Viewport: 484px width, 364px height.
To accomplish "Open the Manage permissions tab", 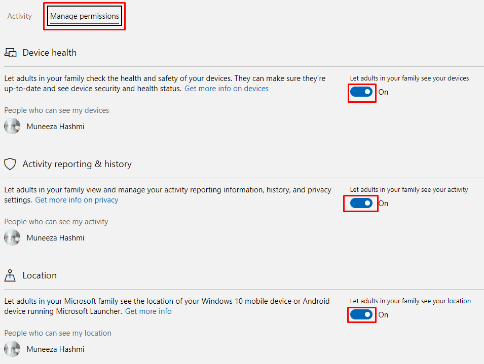I will 85,16.
